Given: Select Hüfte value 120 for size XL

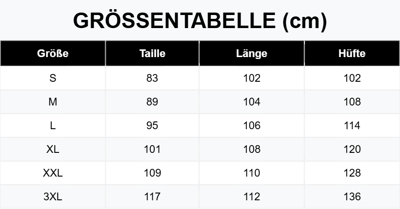Looking at the screenshot, I should pyautogui.click(x=352, y=149).
